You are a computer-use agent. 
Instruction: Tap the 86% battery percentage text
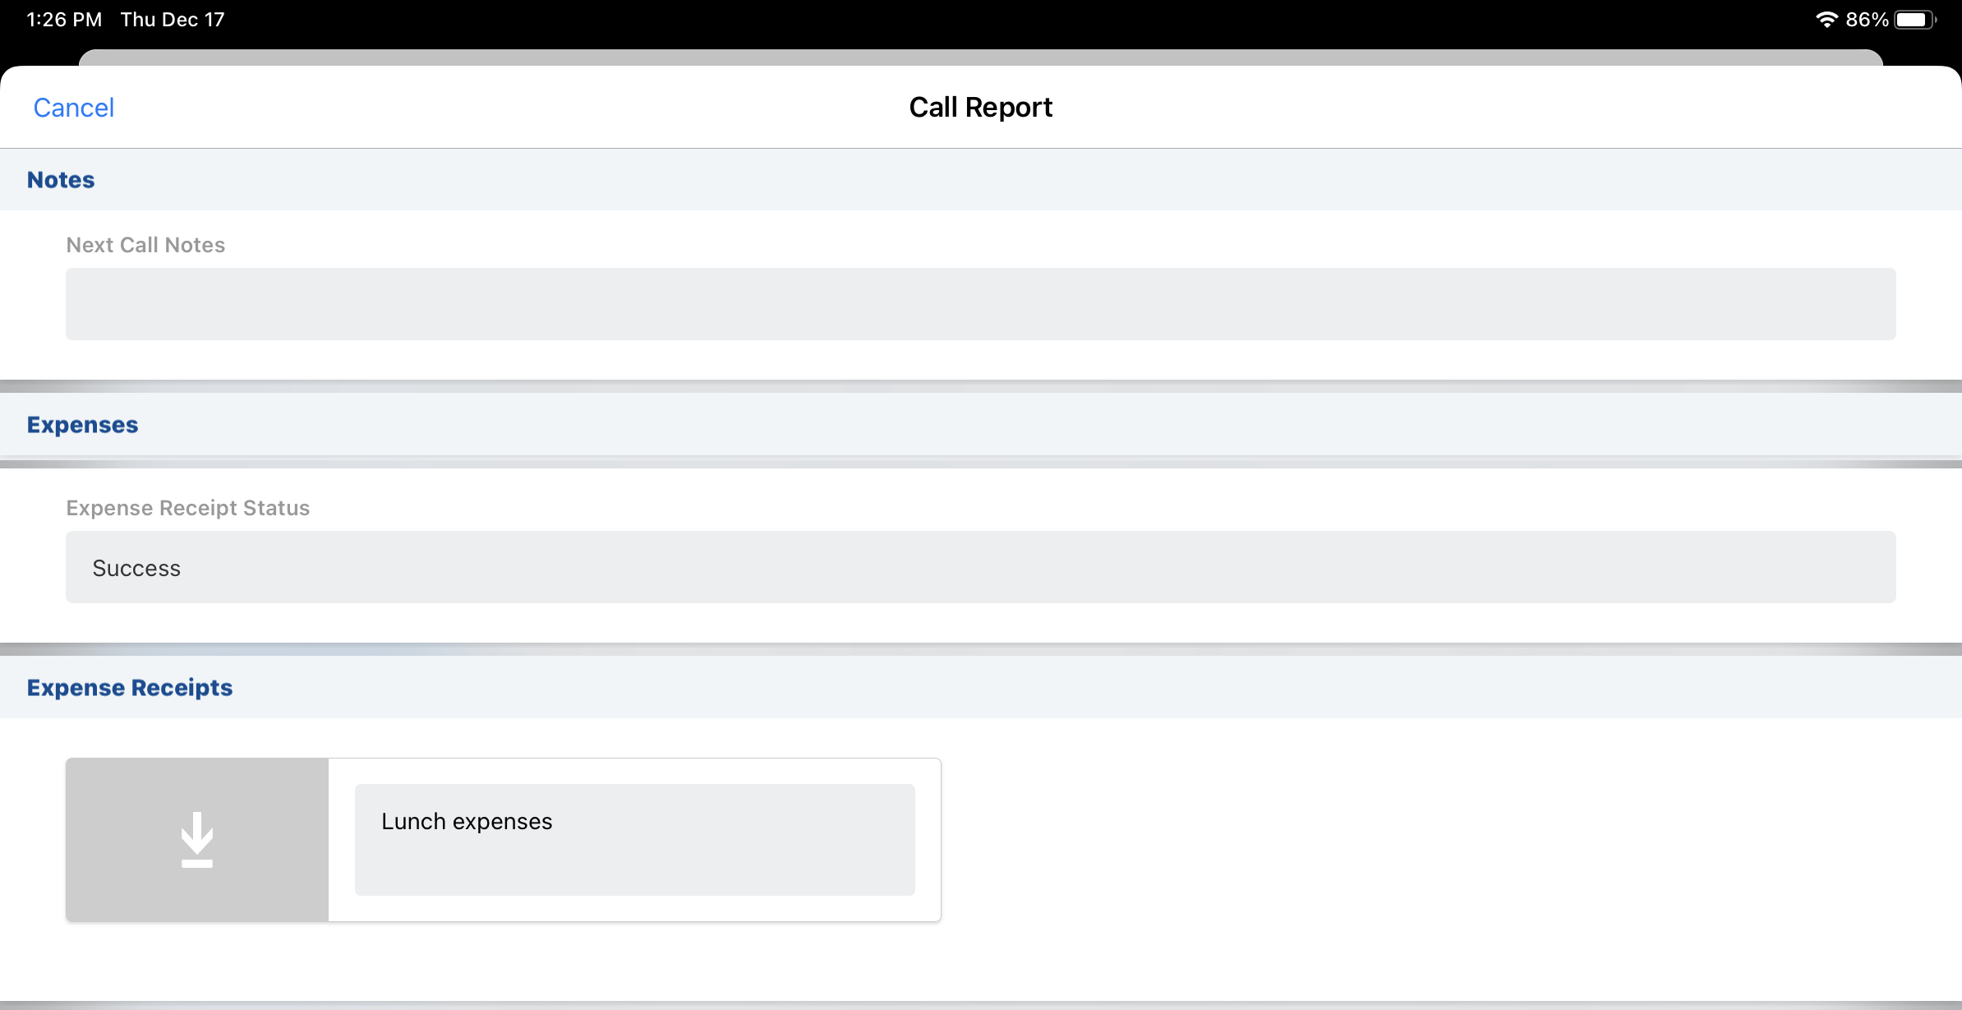tap(1866, 20)
